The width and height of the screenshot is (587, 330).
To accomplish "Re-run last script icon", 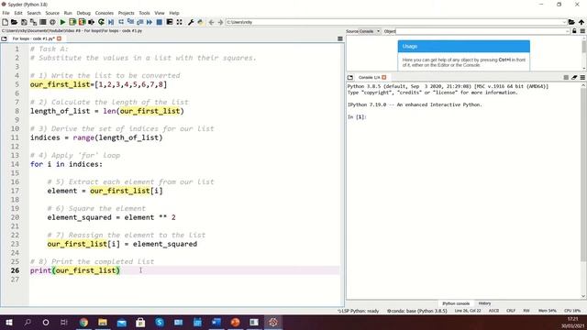I will [101, 22].
